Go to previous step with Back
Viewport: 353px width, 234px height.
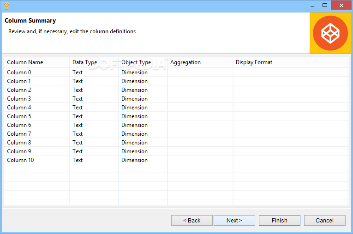point(192,220)
